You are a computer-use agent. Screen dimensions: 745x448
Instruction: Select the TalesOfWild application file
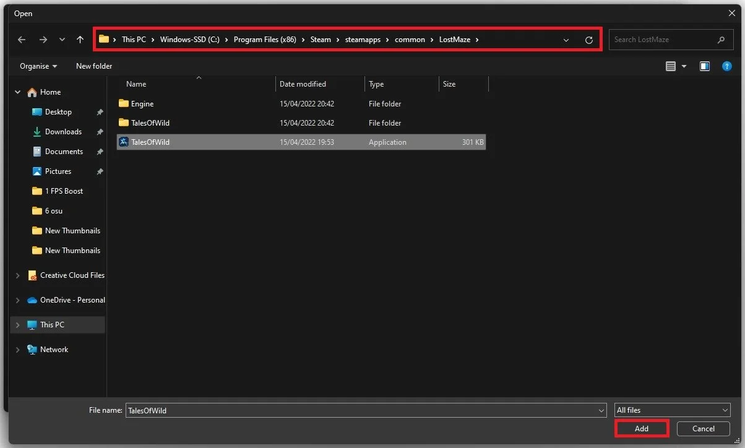[301, 142]
